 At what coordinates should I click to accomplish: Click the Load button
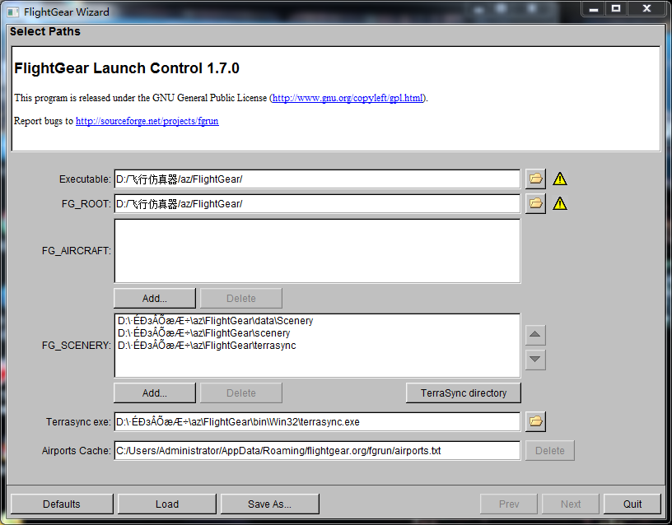pyautogui.click(x=167, y=504)
